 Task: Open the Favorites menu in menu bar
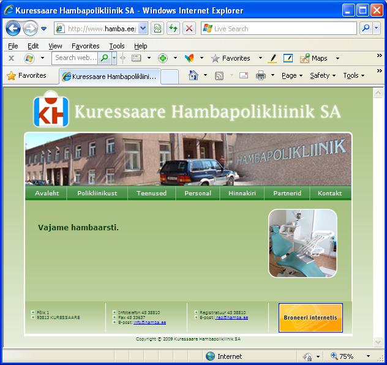point(85,46)
